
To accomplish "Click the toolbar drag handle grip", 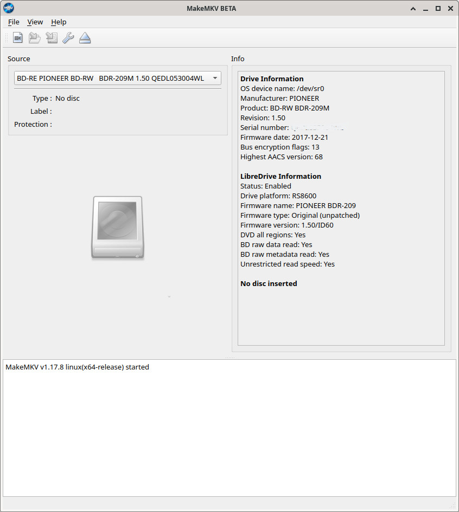I will [6, 38].
